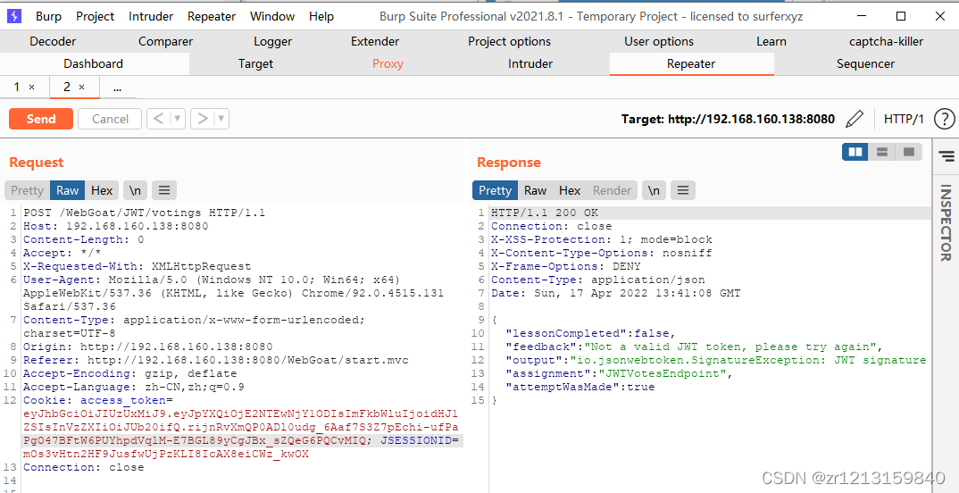This screenshot has height=493, width=959.
Task: Click the POST /WebGoat/JWT/votings request line
Action: coord(145,213)
